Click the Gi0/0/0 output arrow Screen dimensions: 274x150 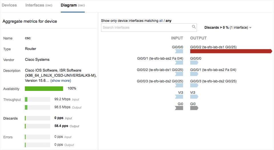tap(194, 63)
